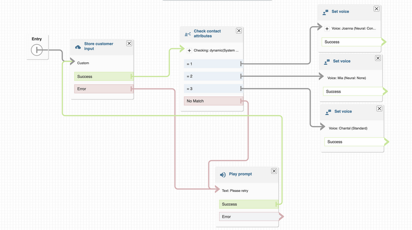This screenshot has width=412, height=230.
Task: Open the Check contact attributes title
Action: click(207, 33)
